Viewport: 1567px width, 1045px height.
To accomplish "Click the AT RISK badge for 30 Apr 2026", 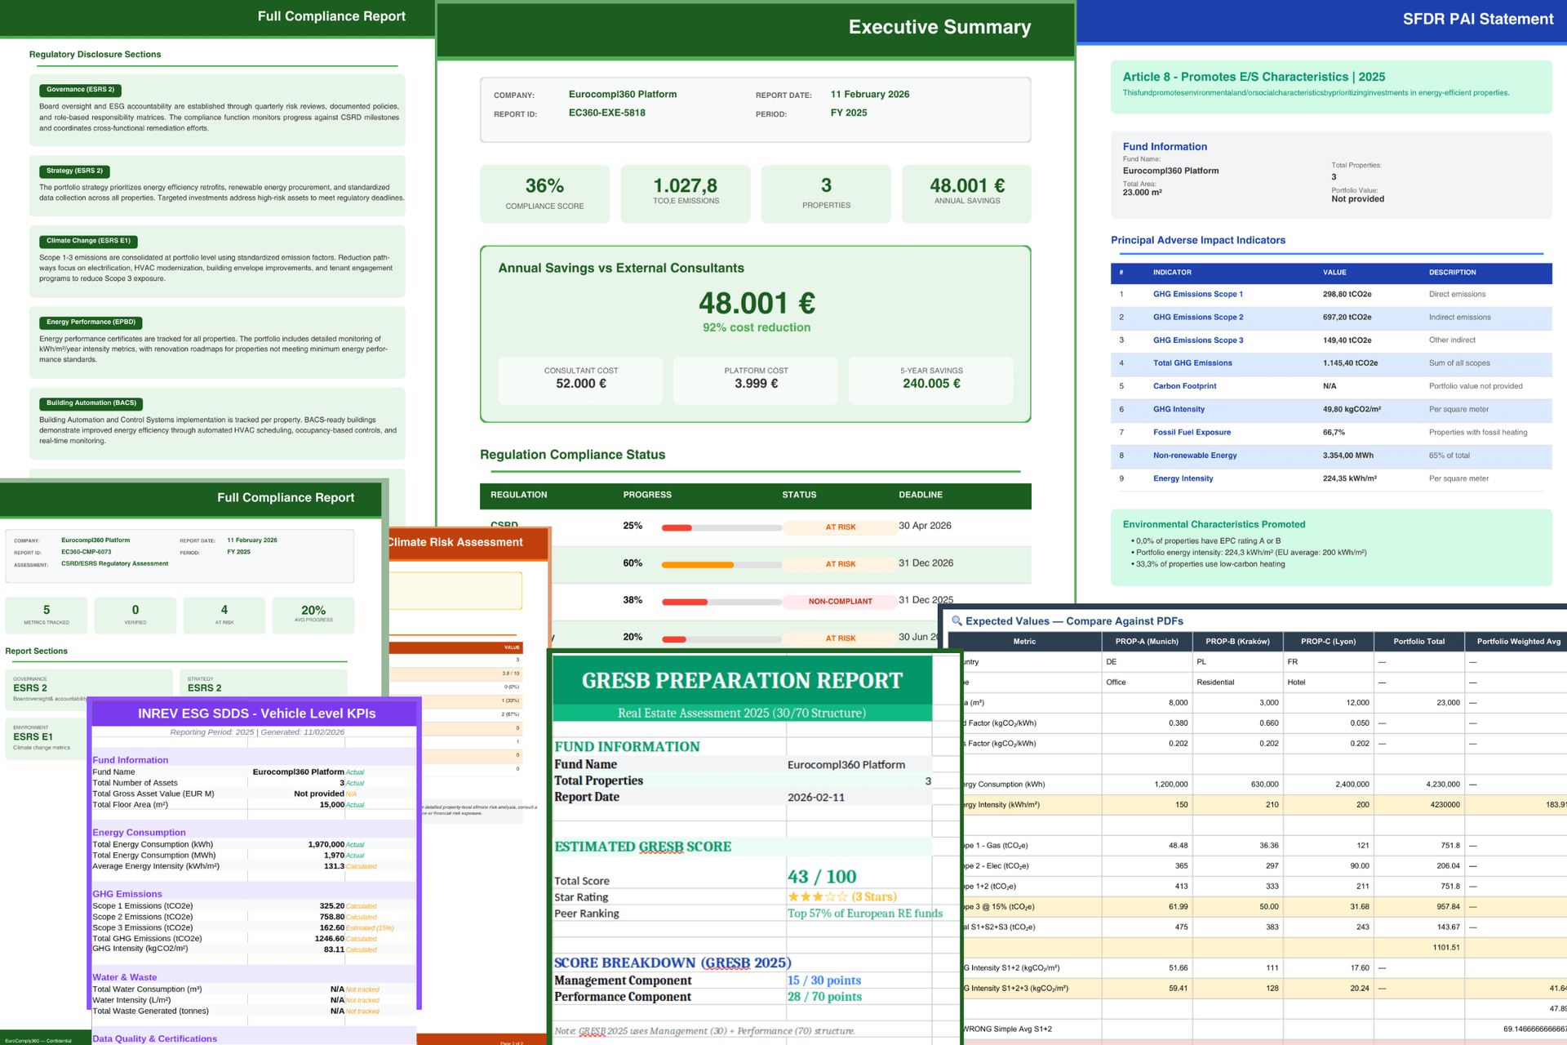I will tap(840, 527).
